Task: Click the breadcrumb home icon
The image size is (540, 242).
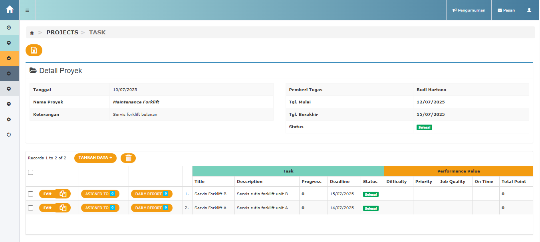Action: pos(32,33)
